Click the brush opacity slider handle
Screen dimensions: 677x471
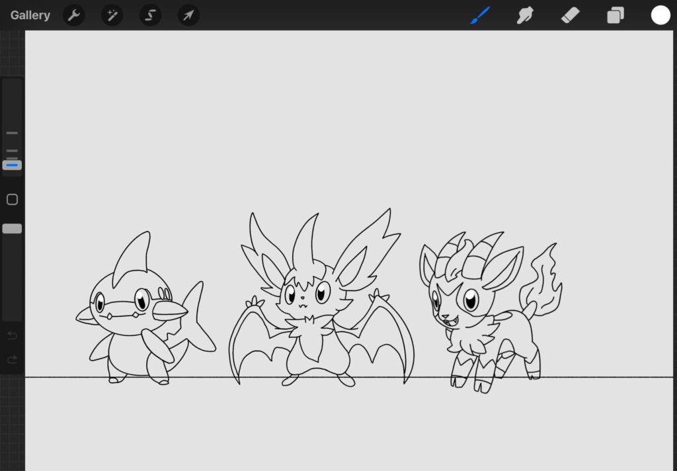click(x=12, y=229)
